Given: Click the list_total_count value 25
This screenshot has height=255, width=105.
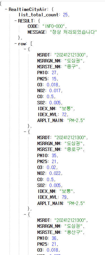Looking at the screenshot, I should (65, 15).
